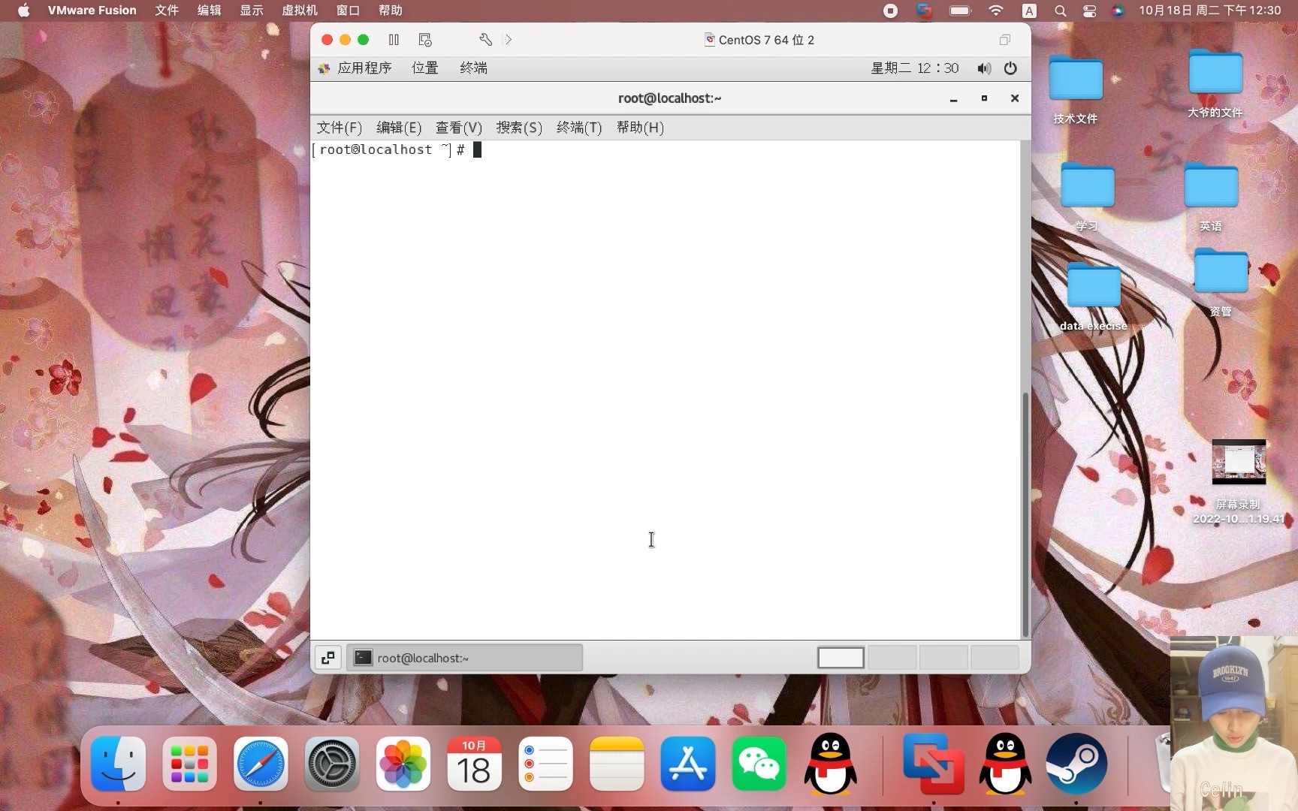Switch to the third workspace in pager
The height and width of the screenshot is (811, 1298).
[x=943, y=658]
